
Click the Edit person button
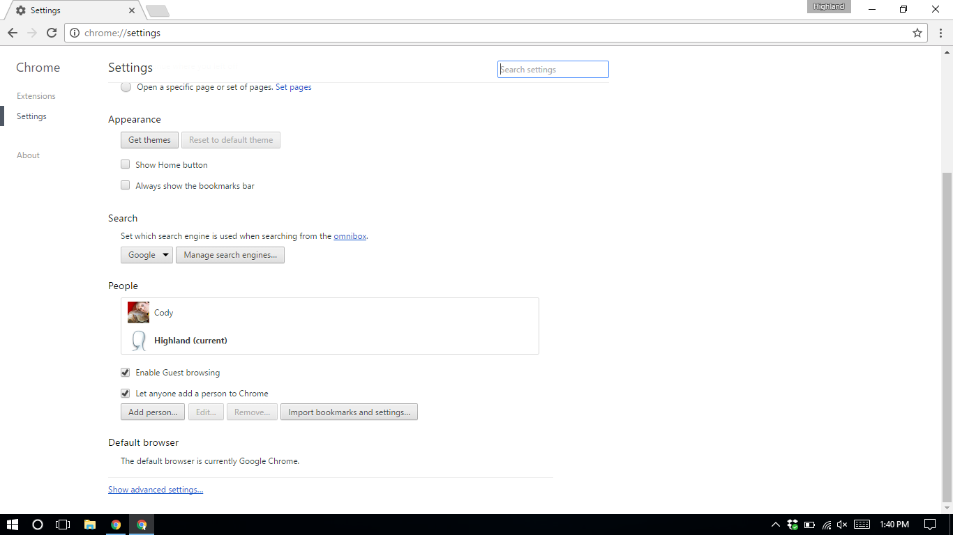(206, 412)
